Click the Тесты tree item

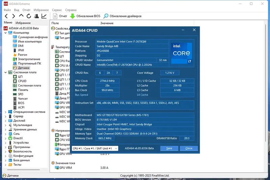[x=15, y=165]
